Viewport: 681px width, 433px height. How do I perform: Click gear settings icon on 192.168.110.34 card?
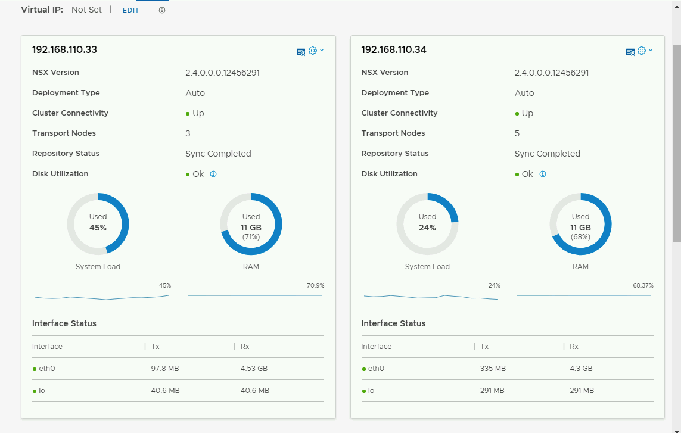click(x=642, y=51)
